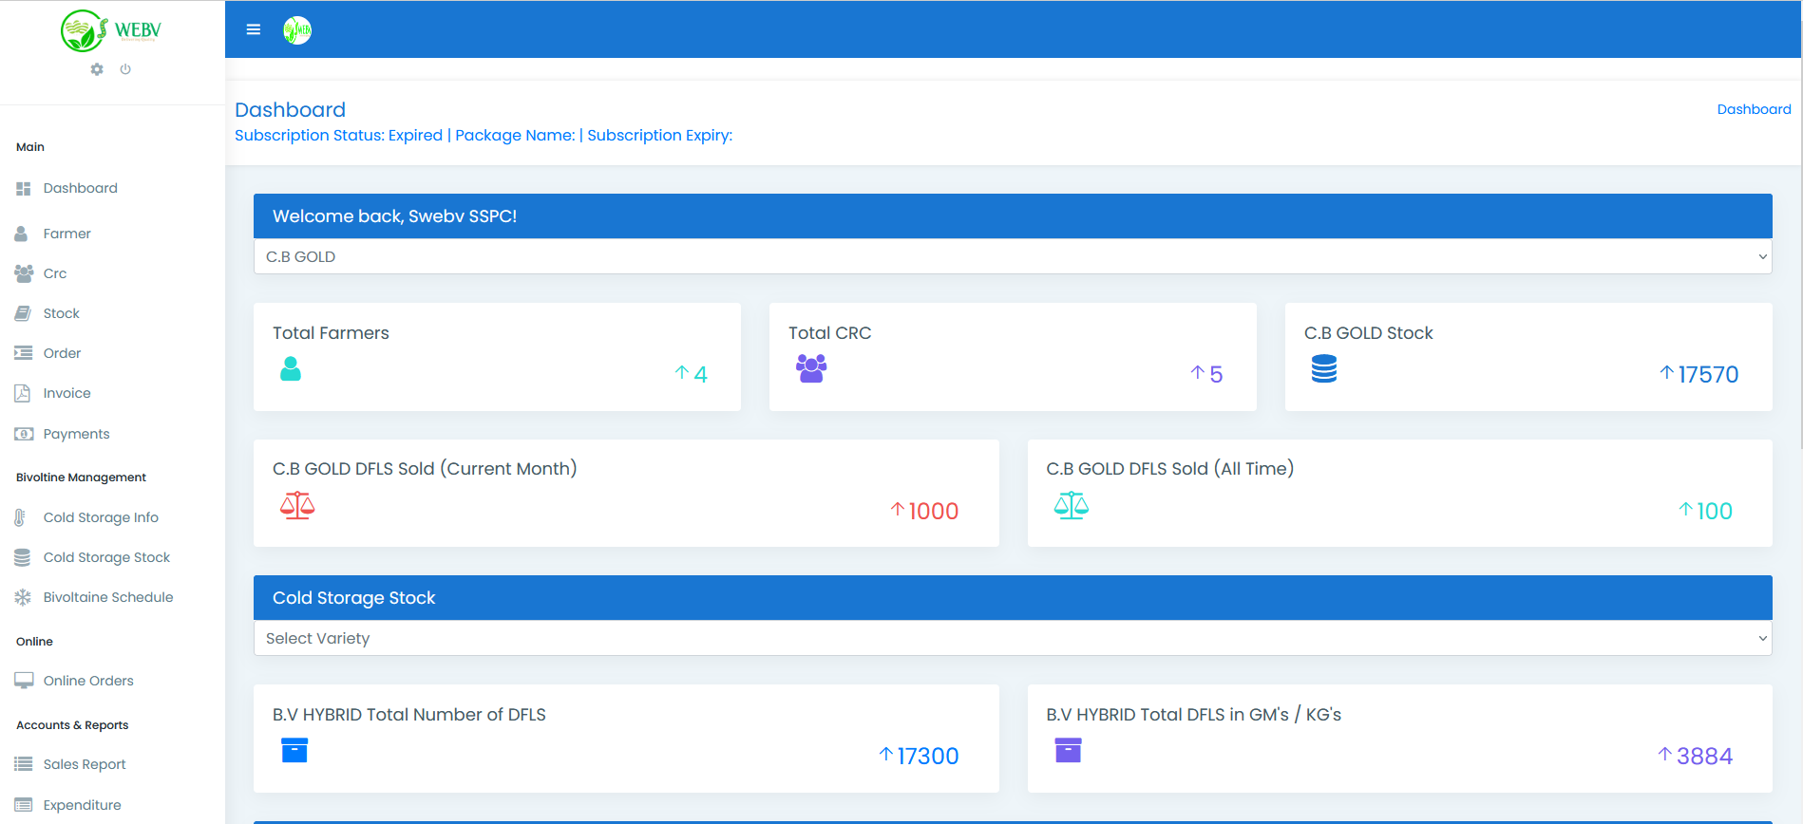Click the hamburger menu toggle icon

click(254, 29)
